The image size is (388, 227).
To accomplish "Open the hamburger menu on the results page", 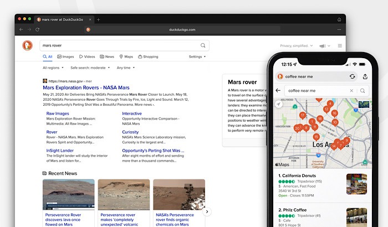I will point(340,46).
